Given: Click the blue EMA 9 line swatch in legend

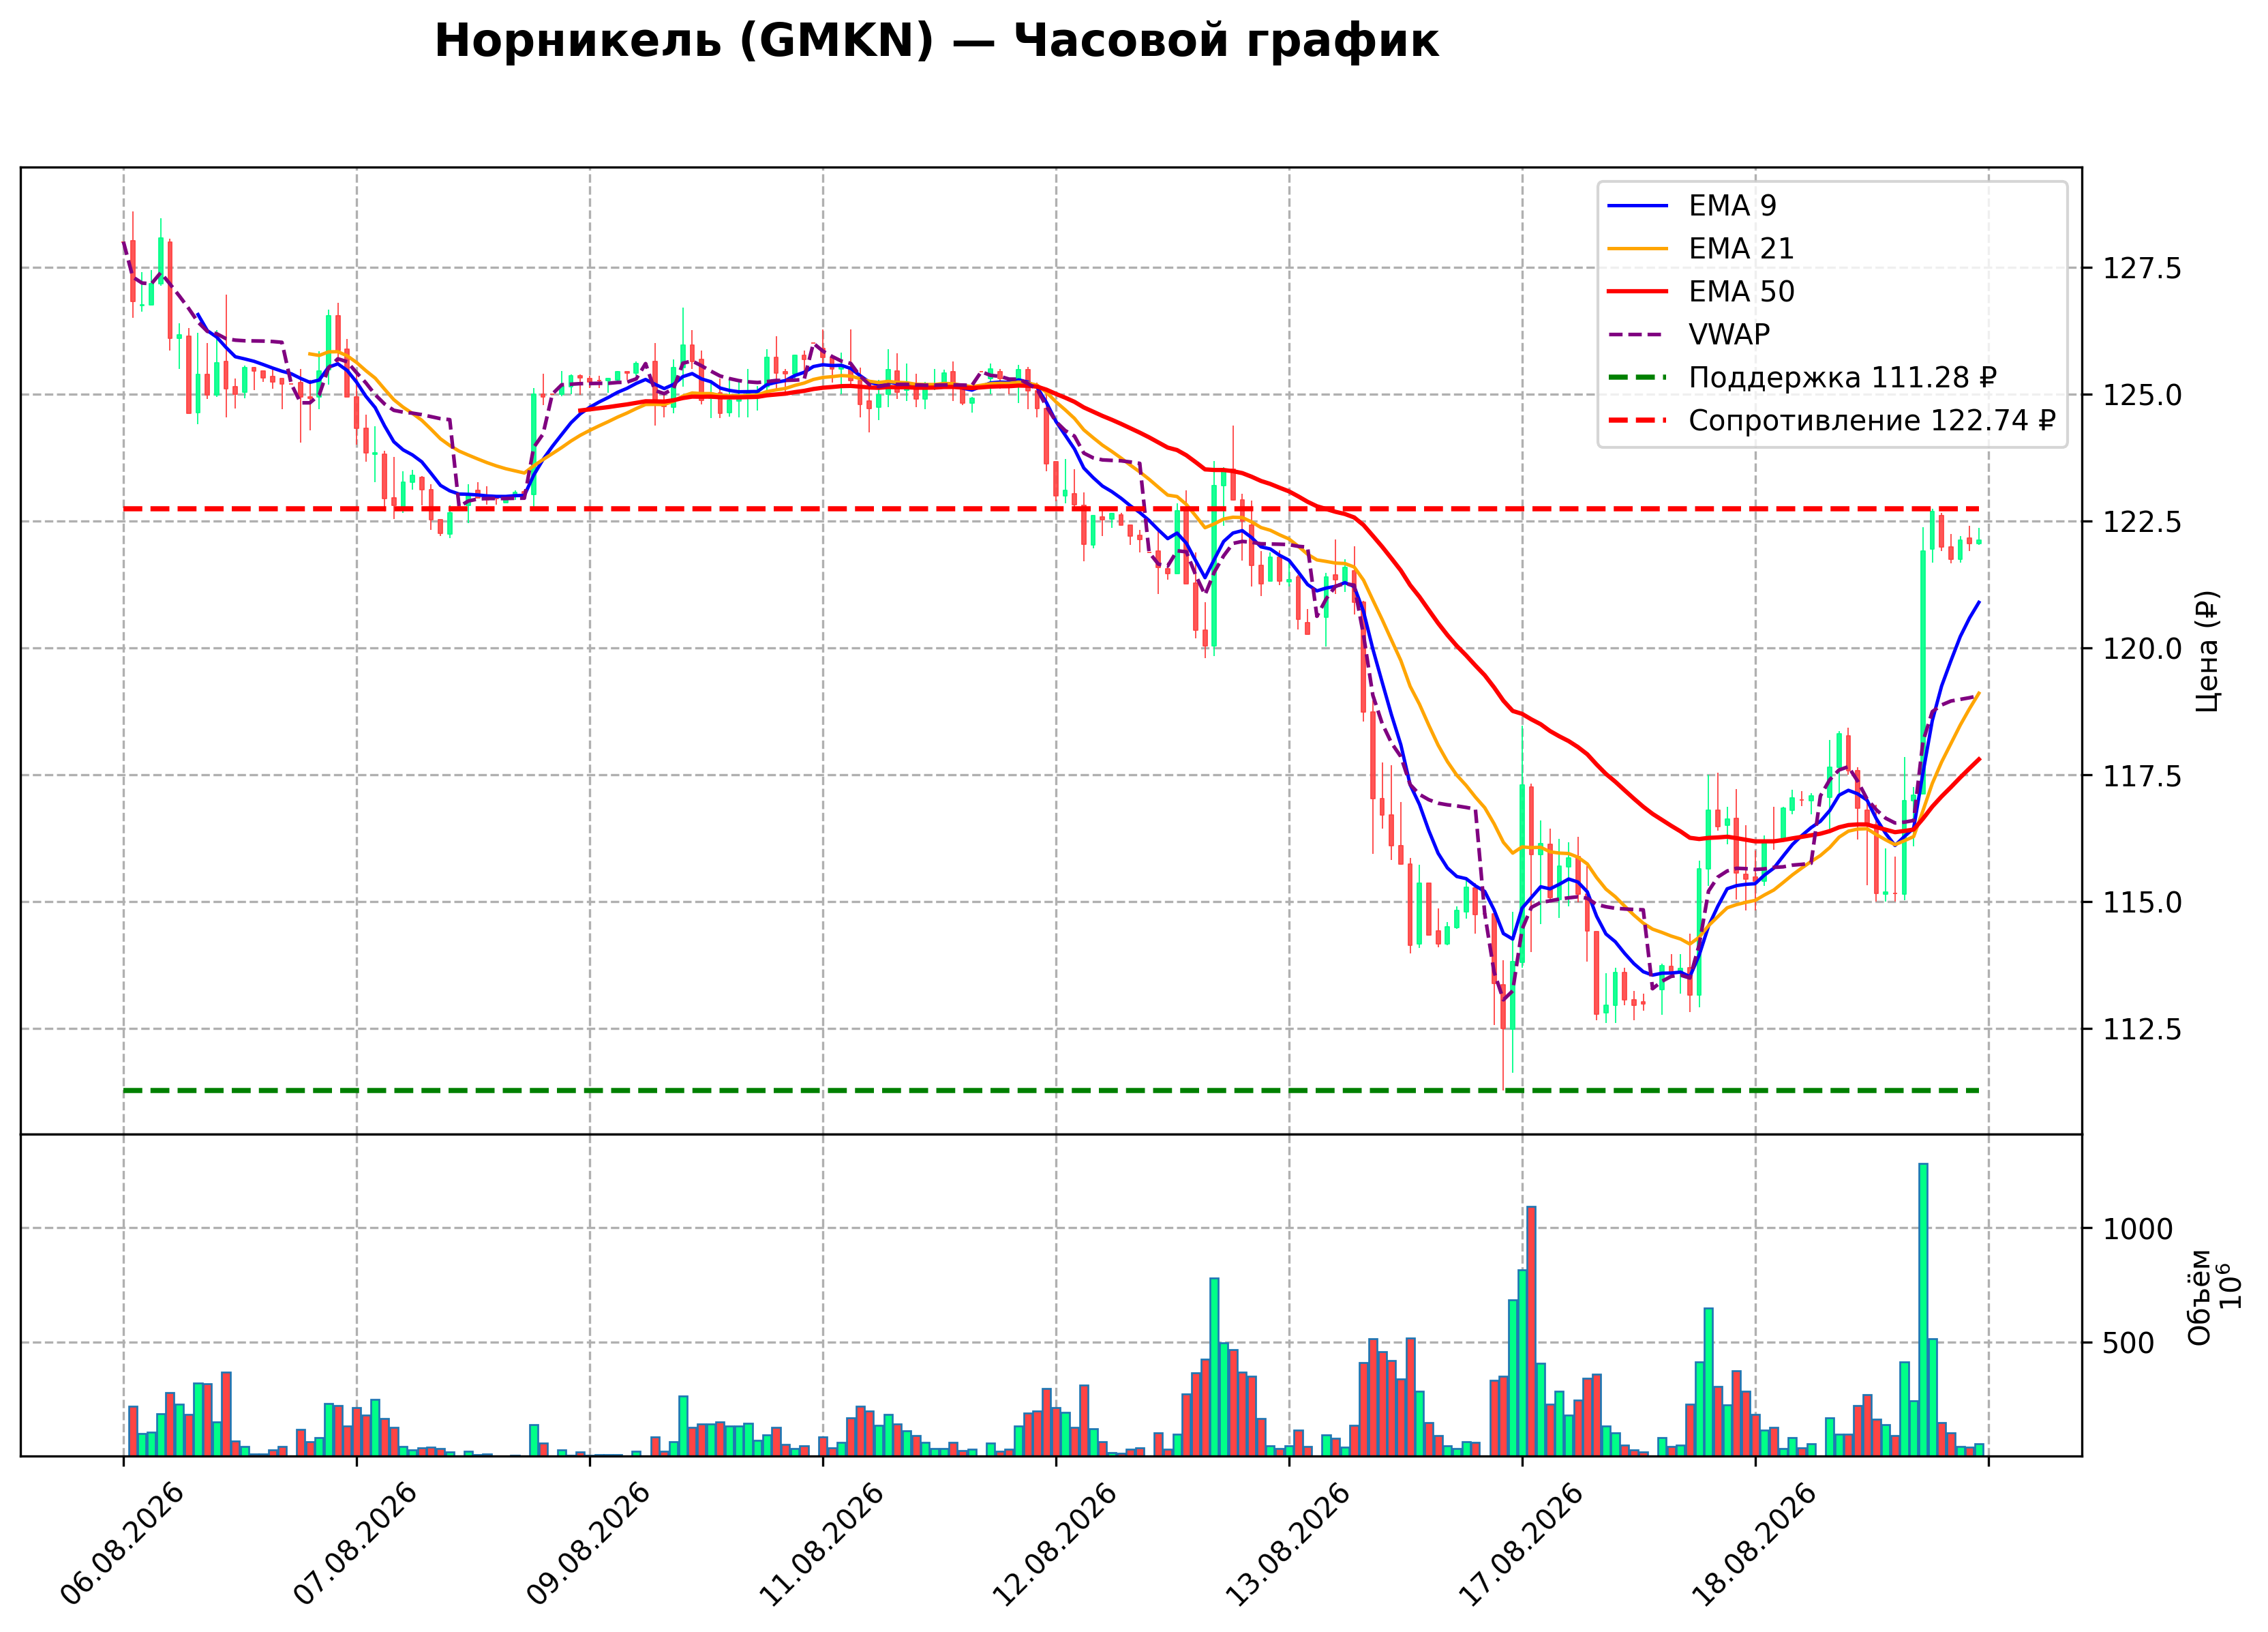Looking at the screenshot, I should pos(1638,206).
